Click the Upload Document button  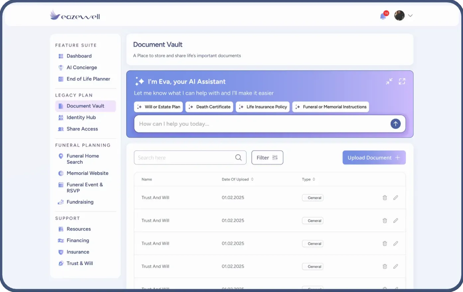(x=374, y=158)
